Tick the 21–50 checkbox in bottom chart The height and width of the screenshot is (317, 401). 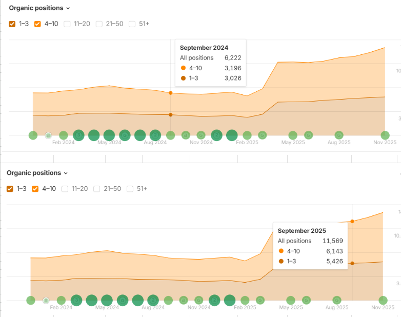pyautogui.click(x=96, y=189)
